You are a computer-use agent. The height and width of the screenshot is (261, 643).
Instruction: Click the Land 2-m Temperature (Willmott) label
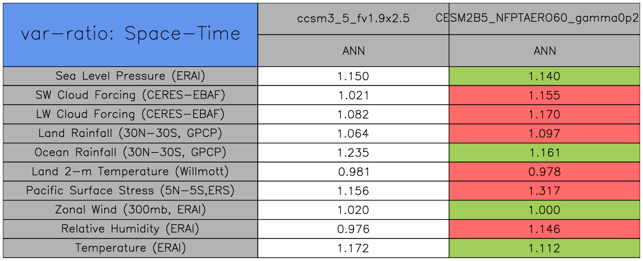tap(130, 172)
